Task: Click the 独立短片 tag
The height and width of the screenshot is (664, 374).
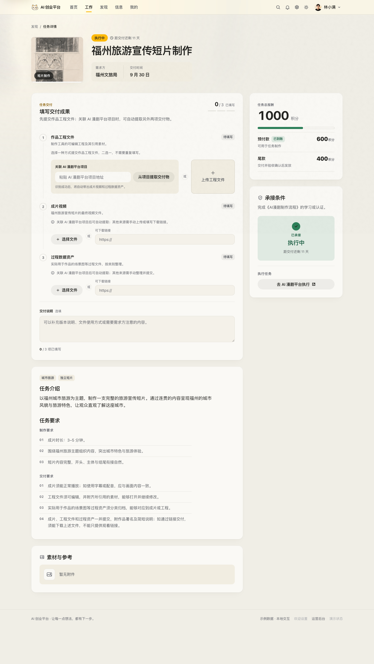Action: [66, 378]
